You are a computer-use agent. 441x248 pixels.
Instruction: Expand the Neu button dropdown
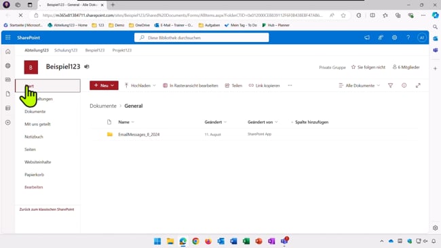112,85
